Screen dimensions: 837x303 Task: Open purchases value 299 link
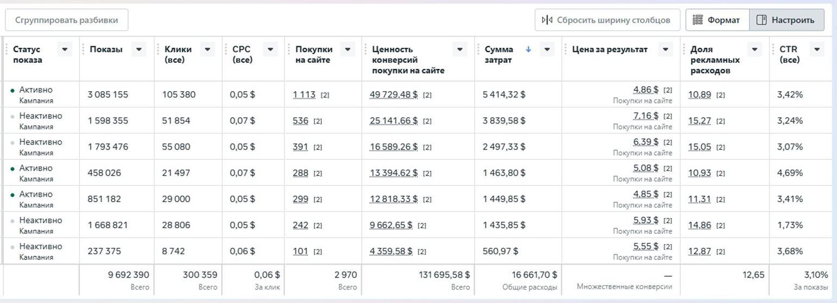pyautogui.click(x=300, y=199)
